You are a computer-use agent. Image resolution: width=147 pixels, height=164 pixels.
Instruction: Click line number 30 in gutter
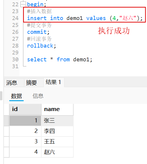[15, 60]
